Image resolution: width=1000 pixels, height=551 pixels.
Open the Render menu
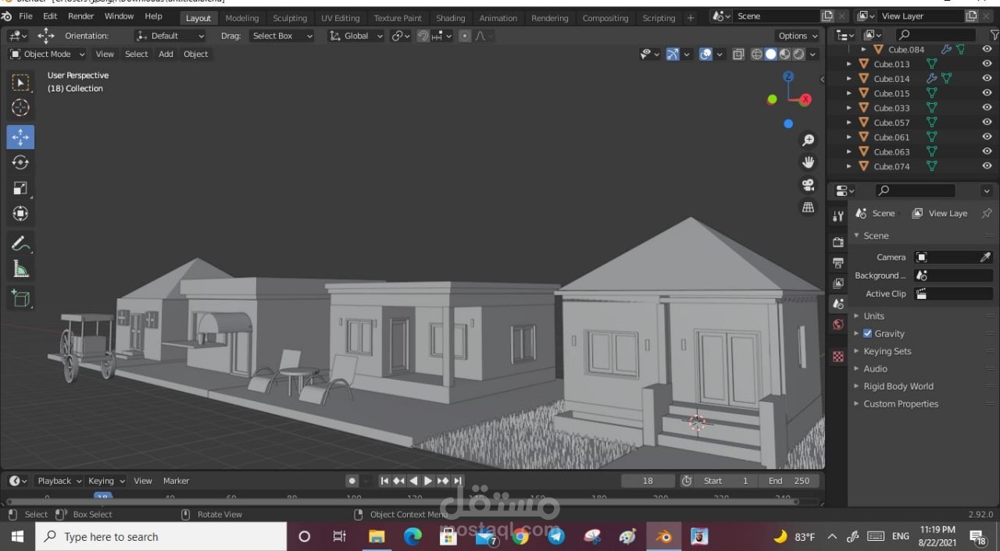(x=80, y=16)
